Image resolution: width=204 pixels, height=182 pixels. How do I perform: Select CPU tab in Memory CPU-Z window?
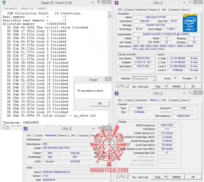point(120,100)
